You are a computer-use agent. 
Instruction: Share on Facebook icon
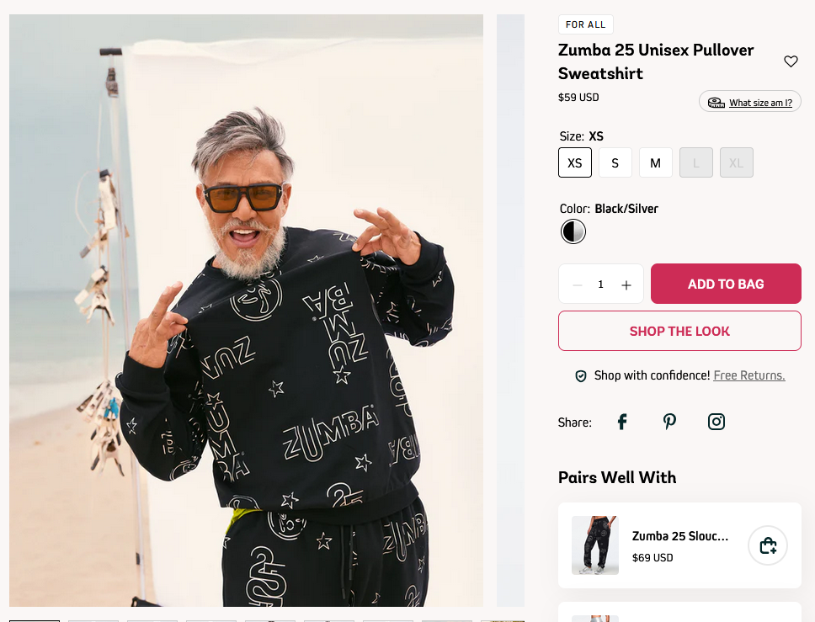coord(622,422)
